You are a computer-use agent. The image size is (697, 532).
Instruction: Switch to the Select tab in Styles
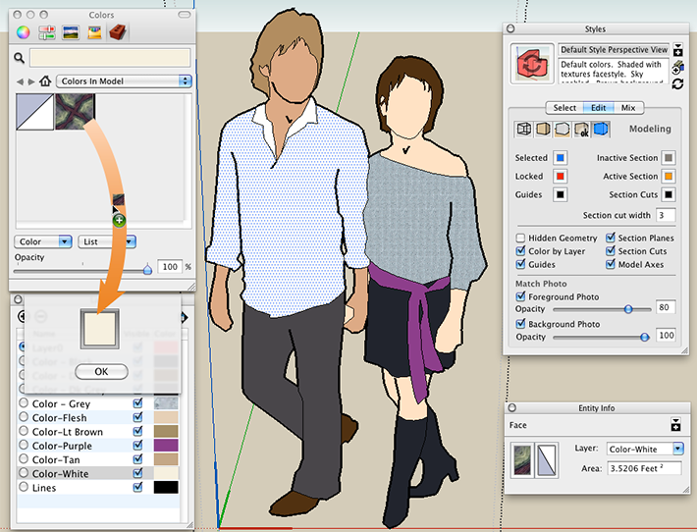click(564, 108)
